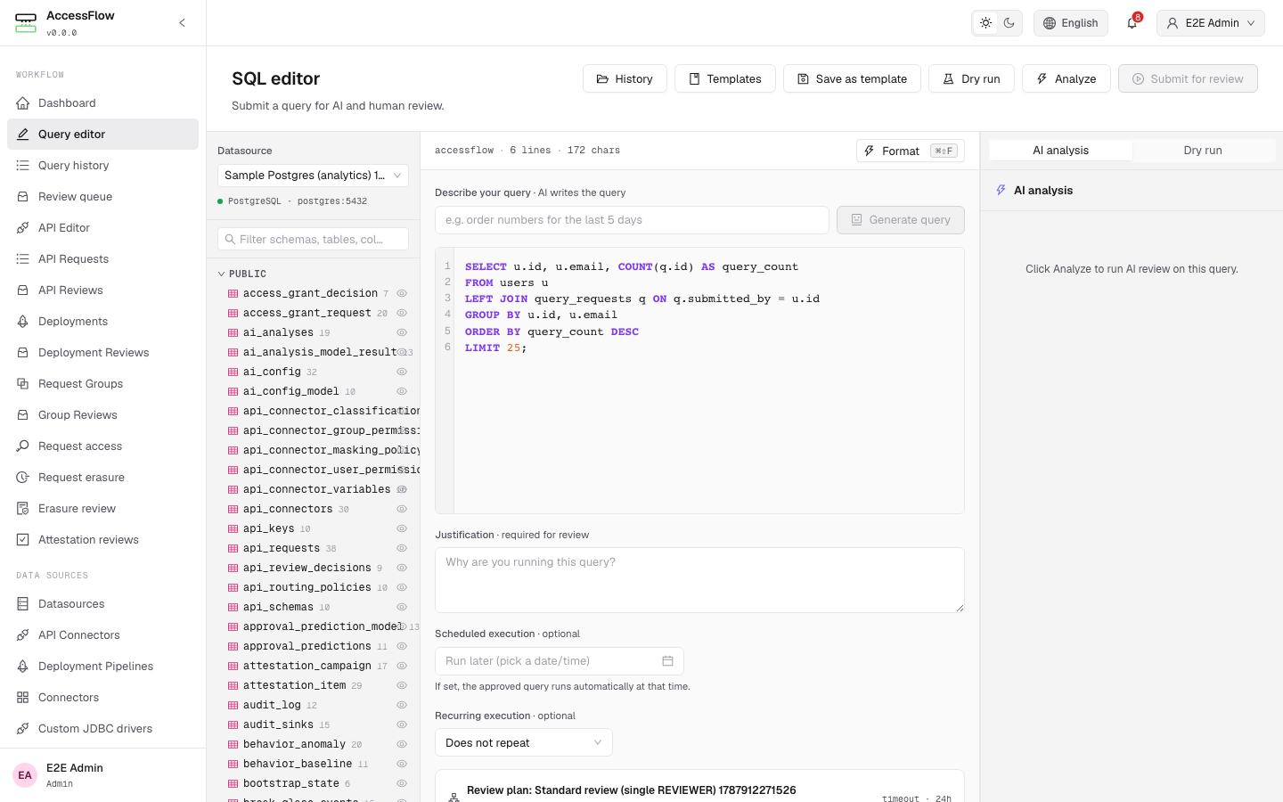The height and width of the screenshot is (802, 1283).
Task: Open the Templates button
Action: click(x=725, y=78)
